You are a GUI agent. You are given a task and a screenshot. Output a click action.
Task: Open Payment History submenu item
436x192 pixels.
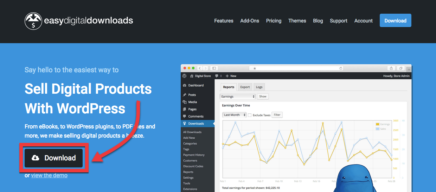pos(194,155)
